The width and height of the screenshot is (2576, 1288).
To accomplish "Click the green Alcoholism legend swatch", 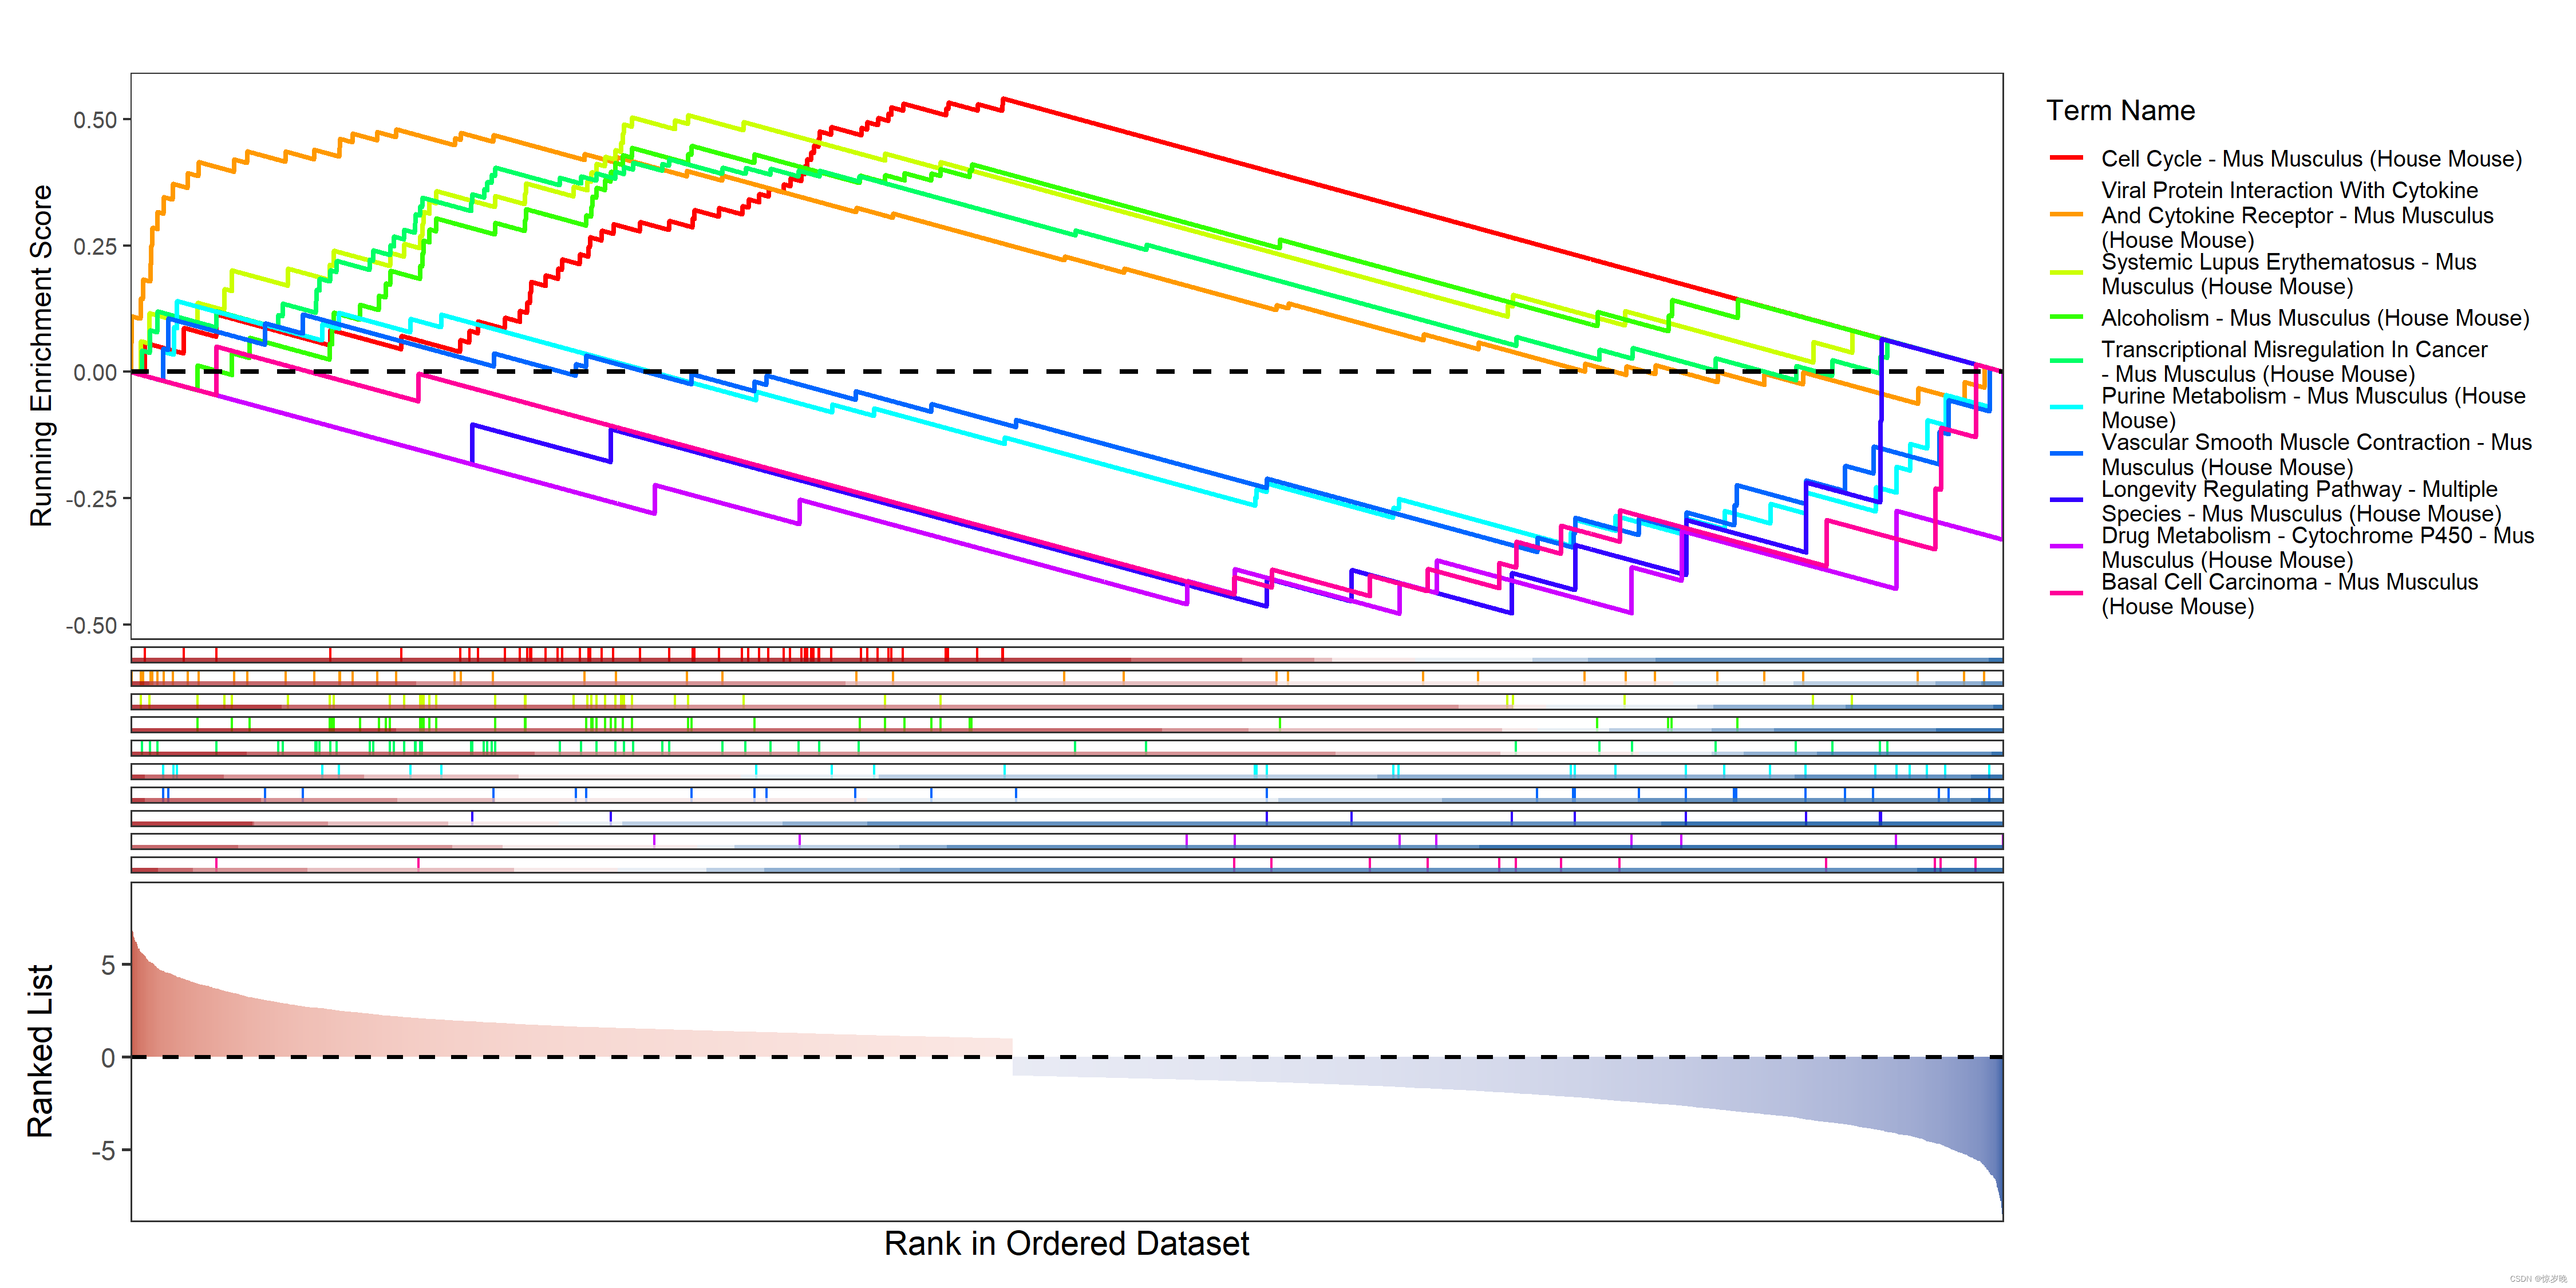I will 2066,318.
